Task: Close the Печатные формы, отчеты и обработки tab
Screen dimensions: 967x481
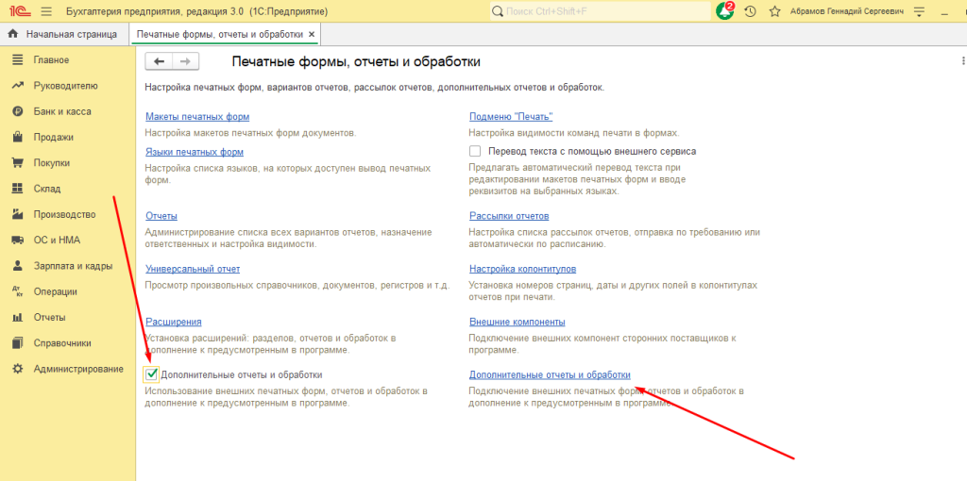Action: click(x=312, y=34)
